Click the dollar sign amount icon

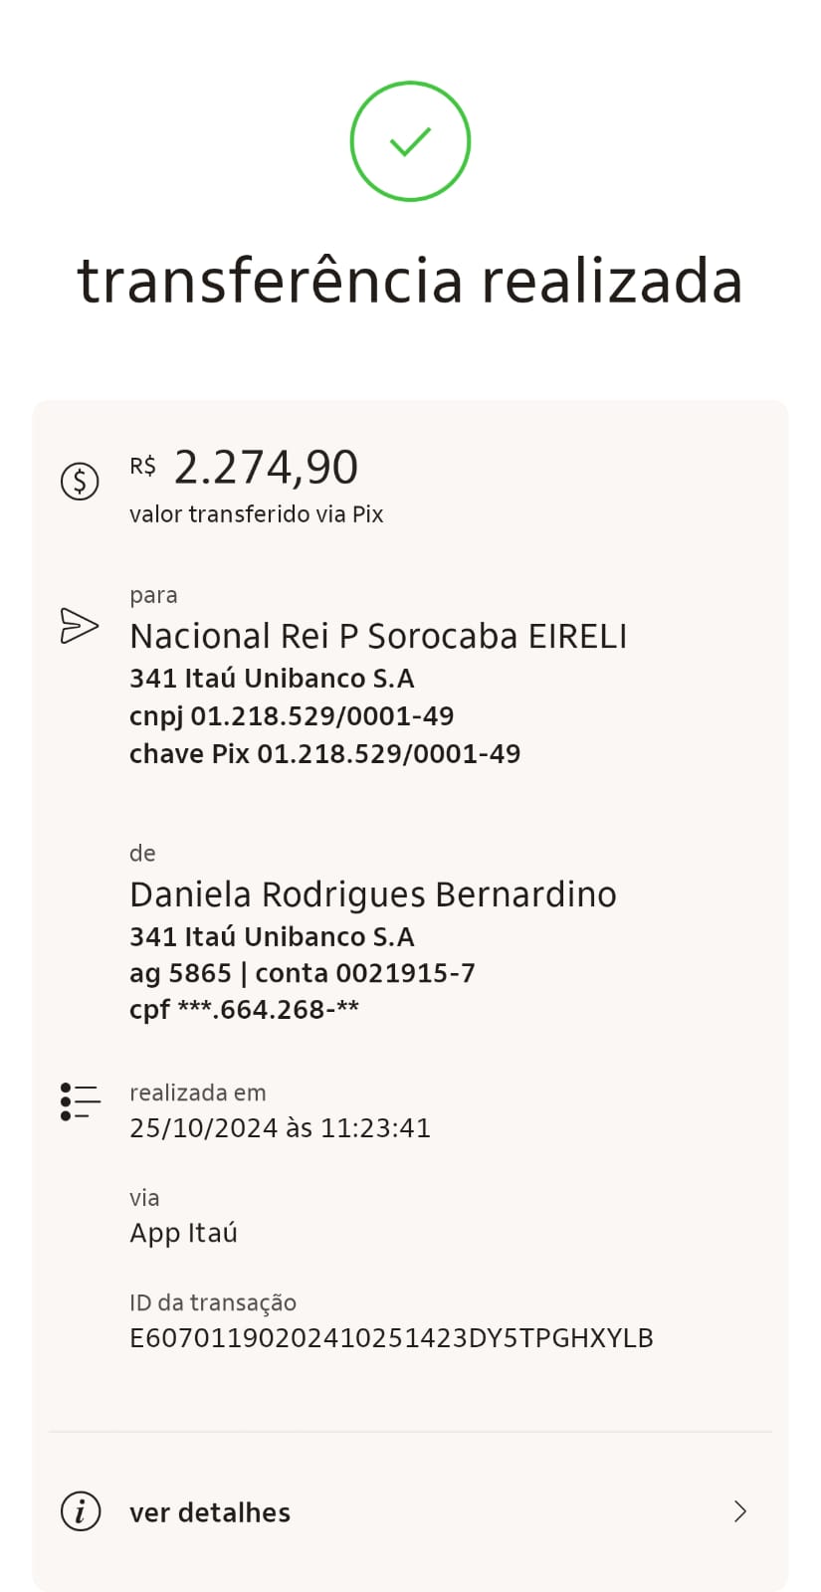coord(80,482)
